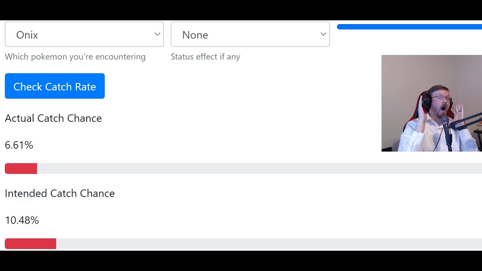482x271 pixels.
Task: Click the 'Status effect if any' hint
Action: 205,56
